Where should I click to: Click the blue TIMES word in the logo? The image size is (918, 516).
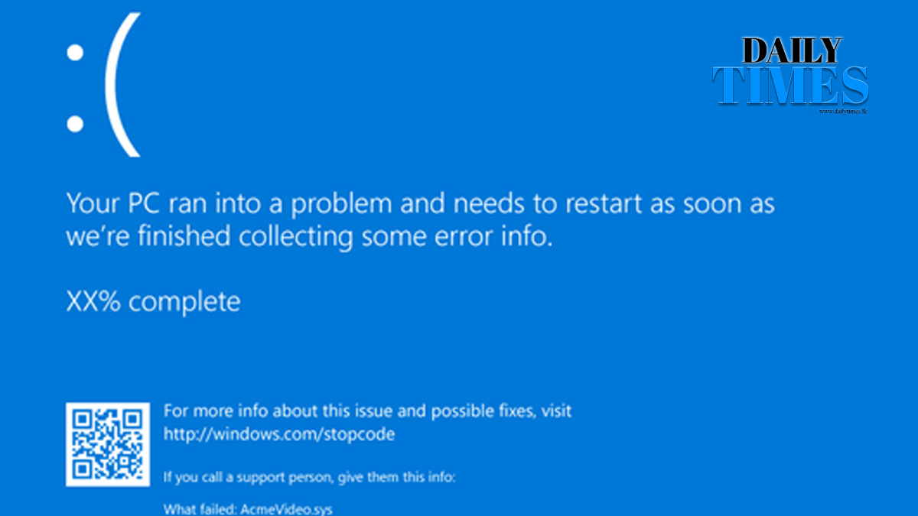coord(790,85)
